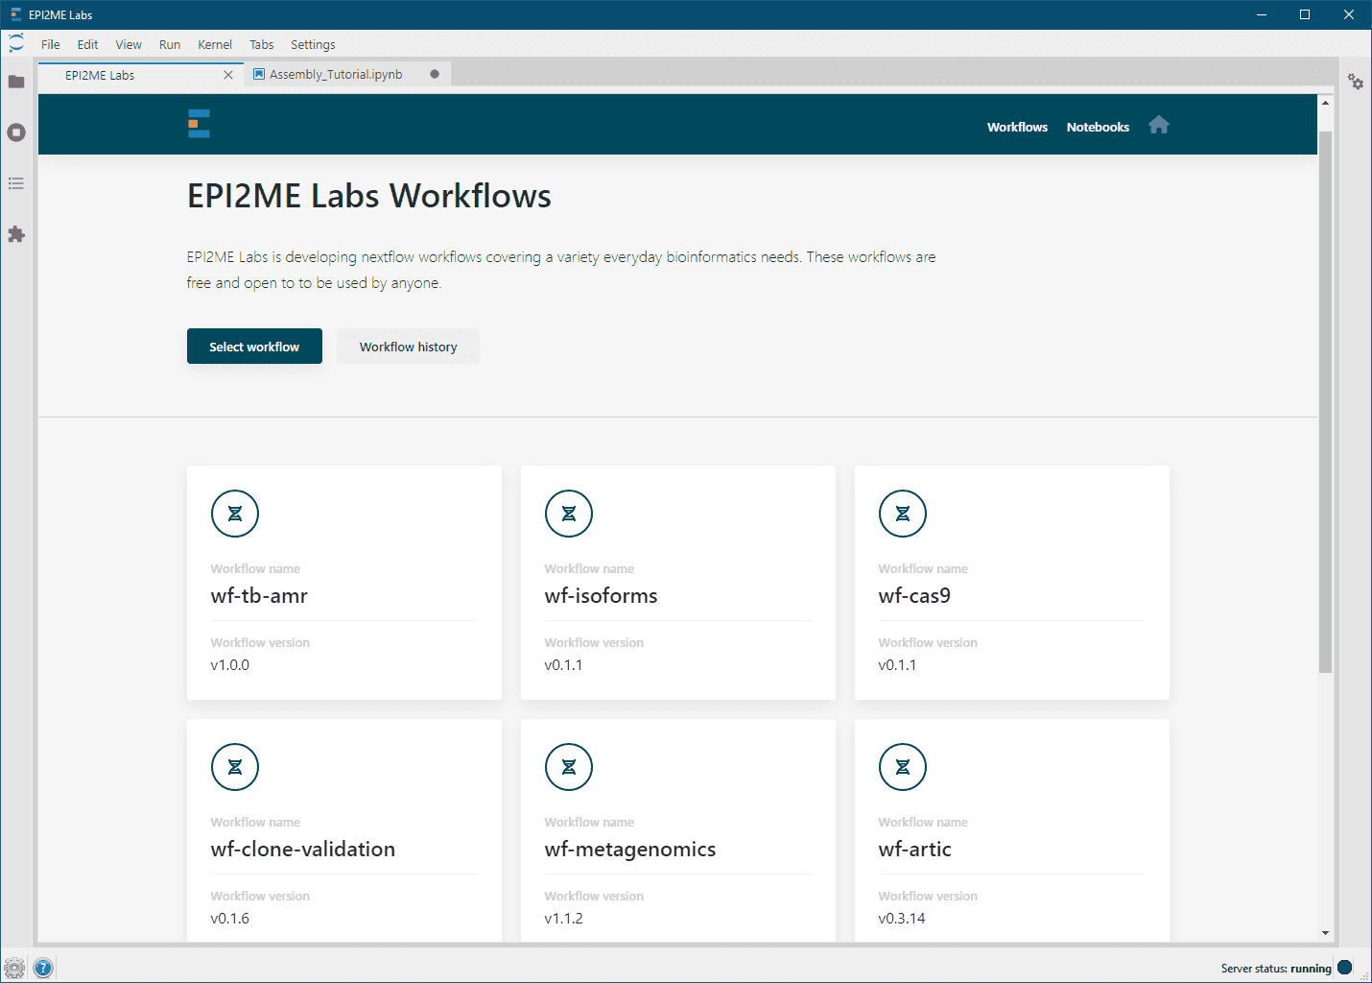Open the running kernels panel

pos(16,132)
